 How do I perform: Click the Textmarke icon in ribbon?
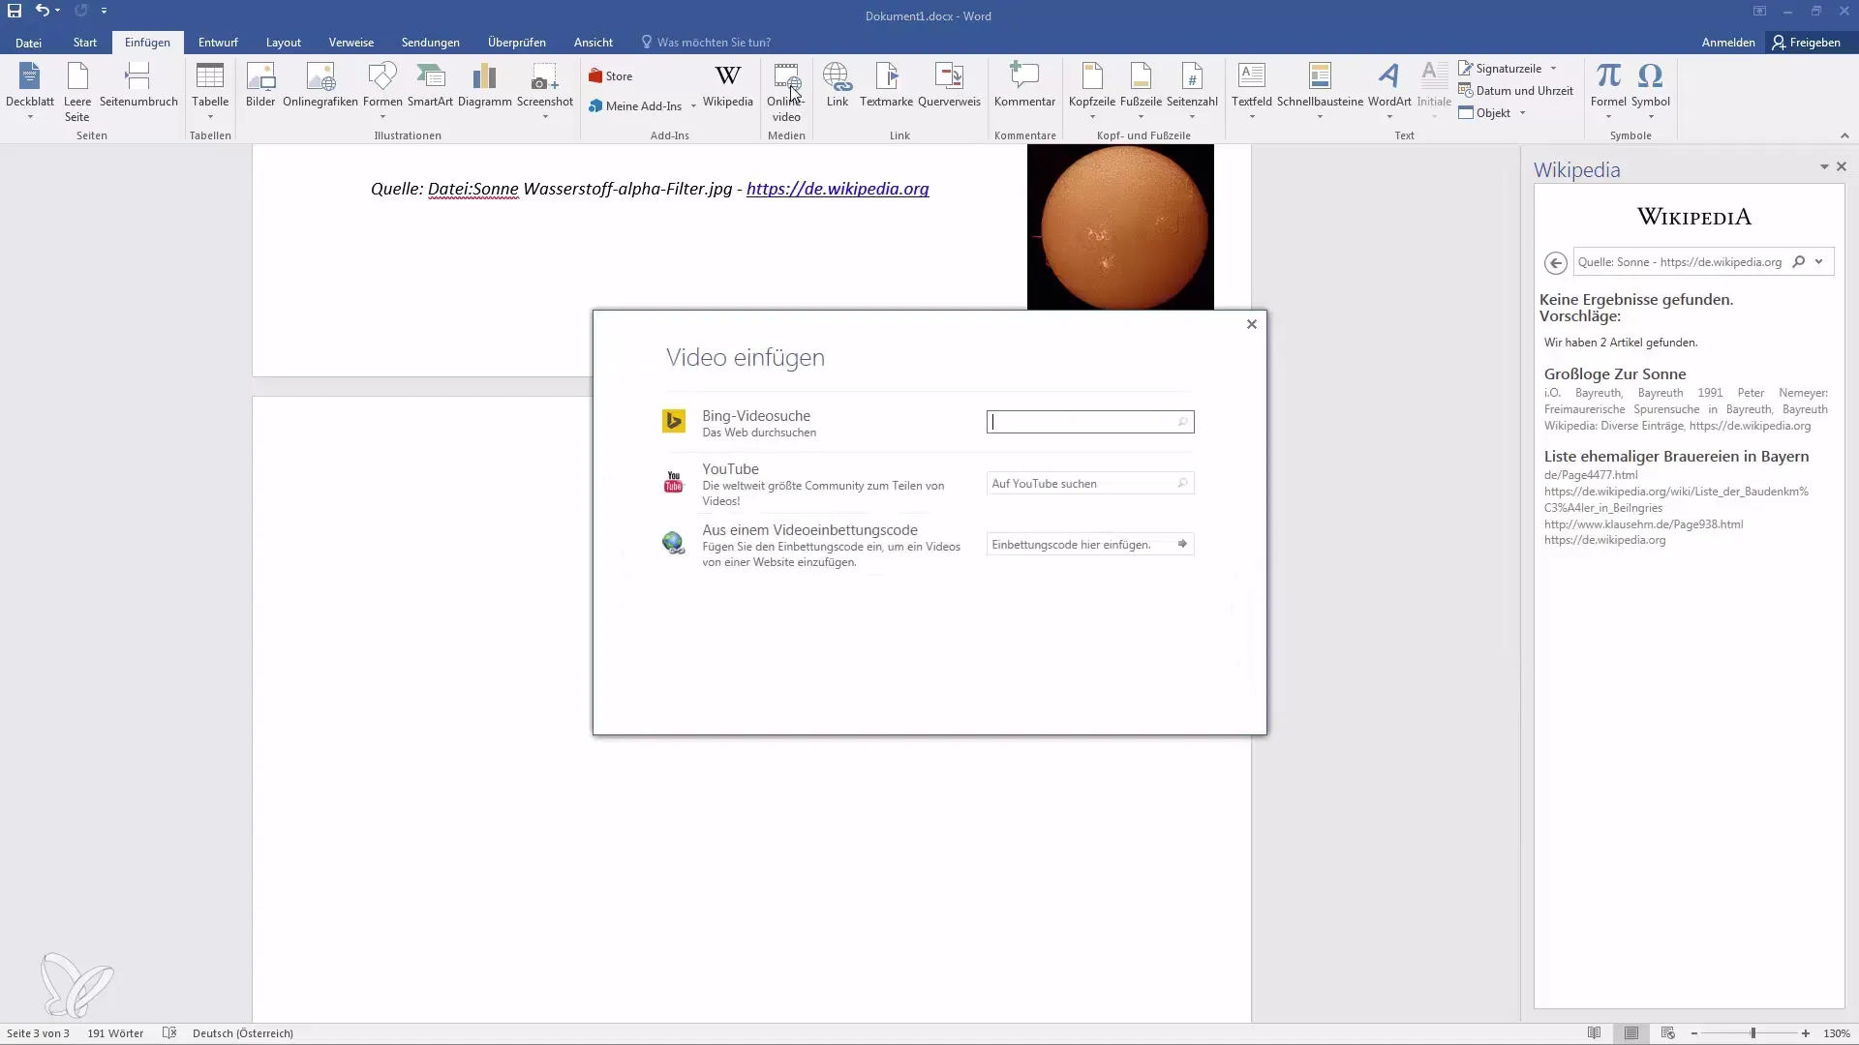point(886,83)
